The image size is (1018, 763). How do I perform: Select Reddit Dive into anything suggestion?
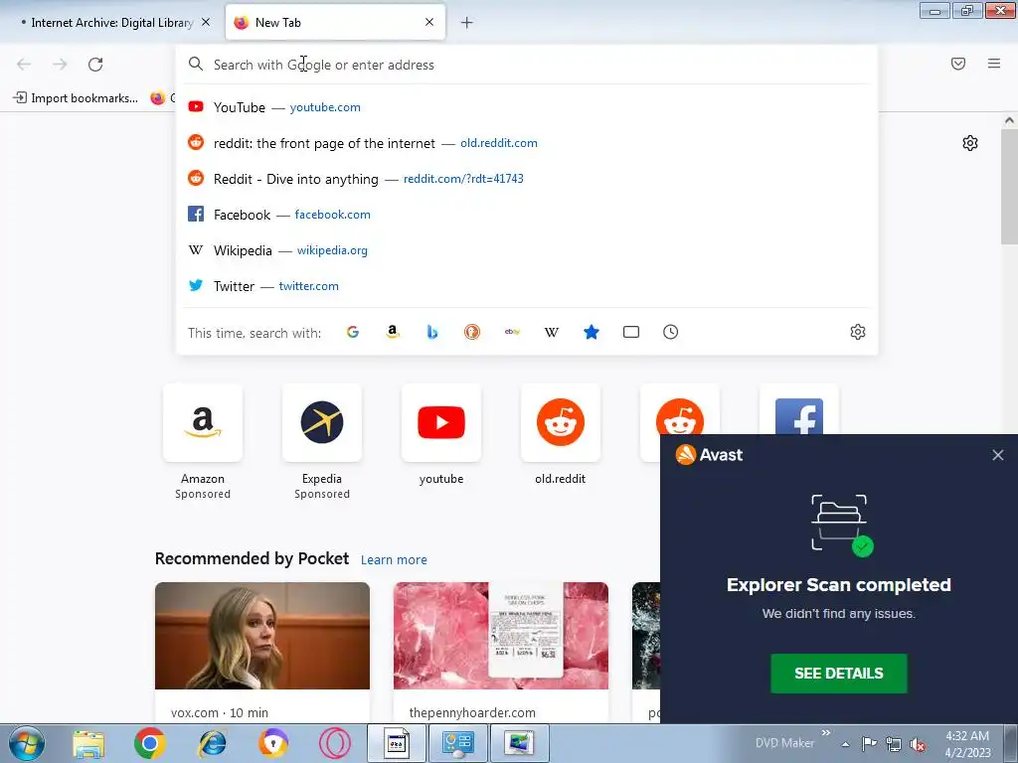click(527, 179)
